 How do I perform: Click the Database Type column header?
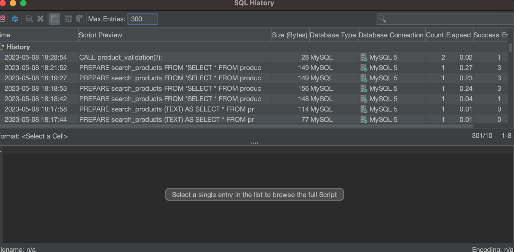click(333, 35)
